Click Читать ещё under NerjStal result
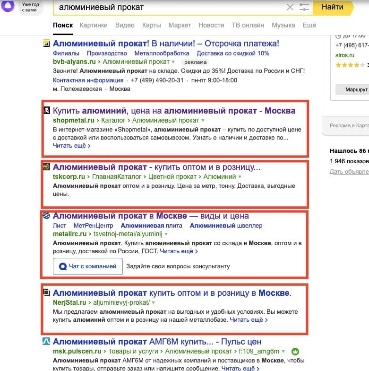 (249, 320)
